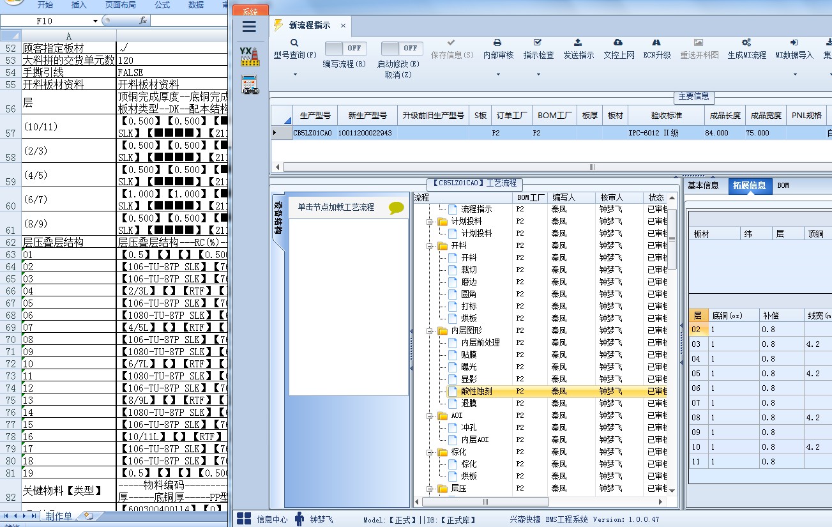The height and width of the screenshot is (527, 832).
Task: Click the 型号查询 magnifier icon
Action: [295, 42]
